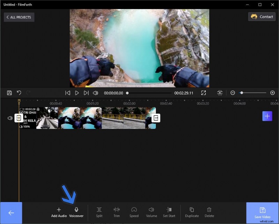Play the video preview
Image resolution: width=279 pixels, height=224 pixels.
pos(77,93)
